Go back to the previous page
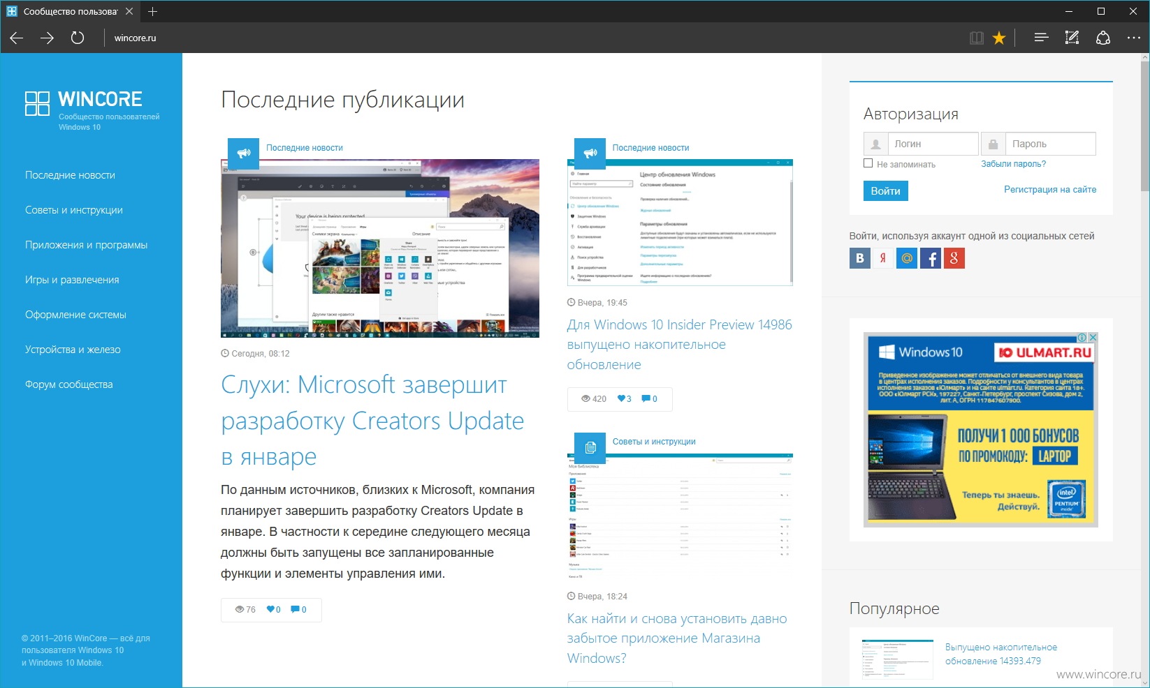 click(x=17, y=38)
